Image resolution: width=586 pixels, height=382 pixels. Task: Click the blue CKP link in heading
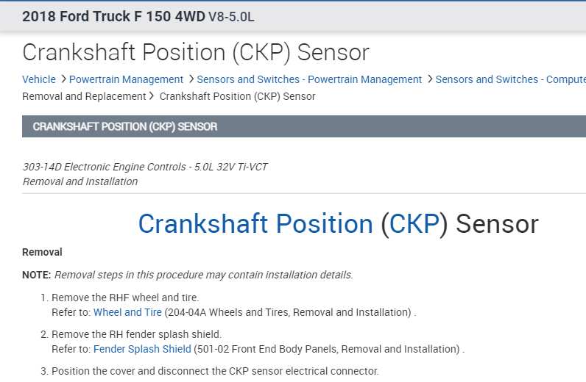[x=414, y=224]
